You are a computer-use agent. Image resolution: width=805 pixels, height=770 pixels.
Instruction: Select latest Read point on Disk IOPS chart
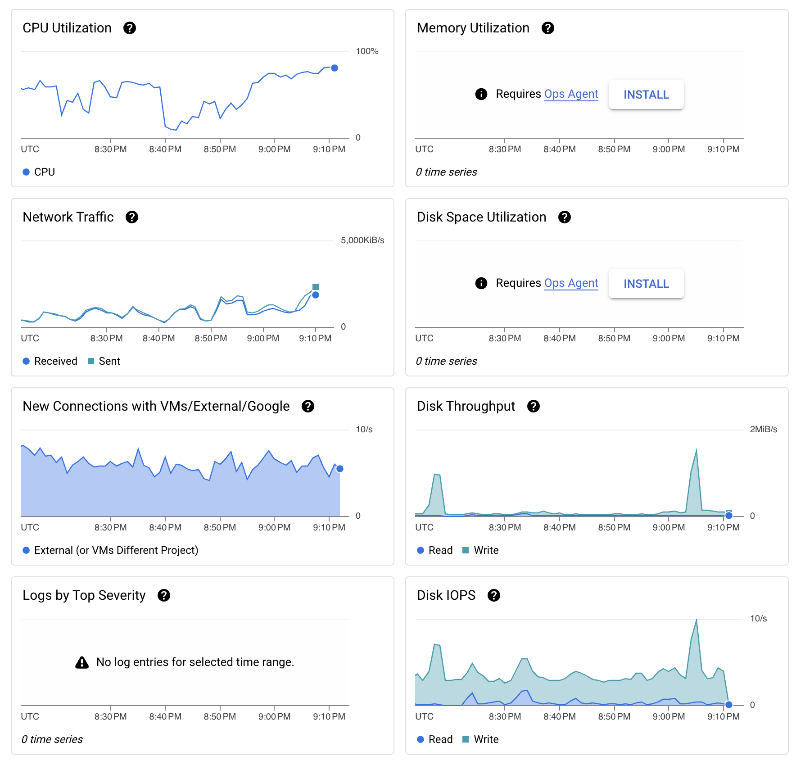729,705
